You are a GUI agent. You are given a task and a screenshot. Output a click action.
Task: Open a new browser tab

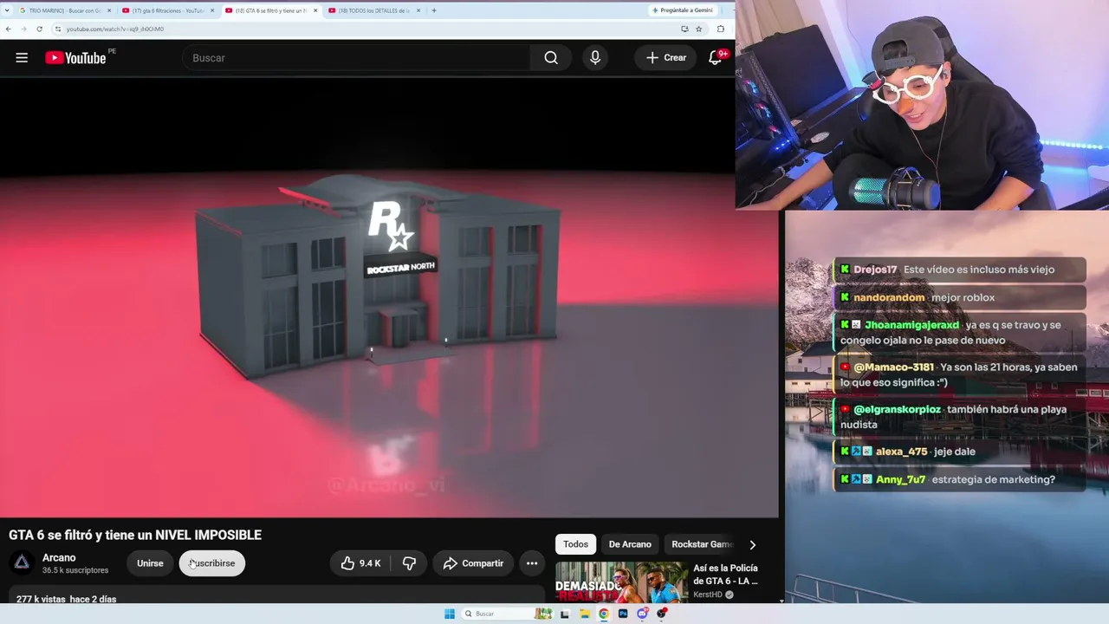point(434,10)
